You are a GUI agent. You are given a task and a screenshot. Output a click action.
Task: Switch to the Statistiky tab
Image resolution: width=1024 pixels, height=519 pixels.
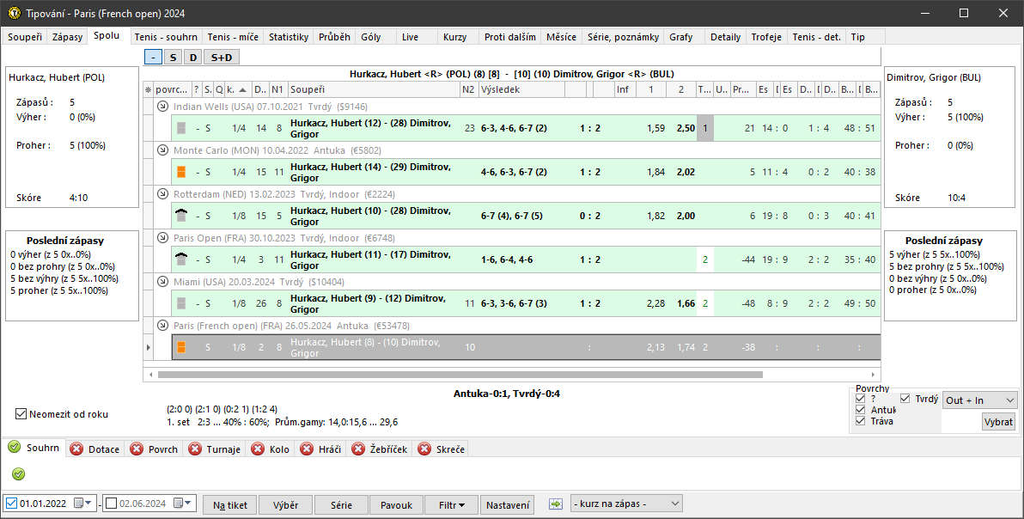[x=288, y=37]
